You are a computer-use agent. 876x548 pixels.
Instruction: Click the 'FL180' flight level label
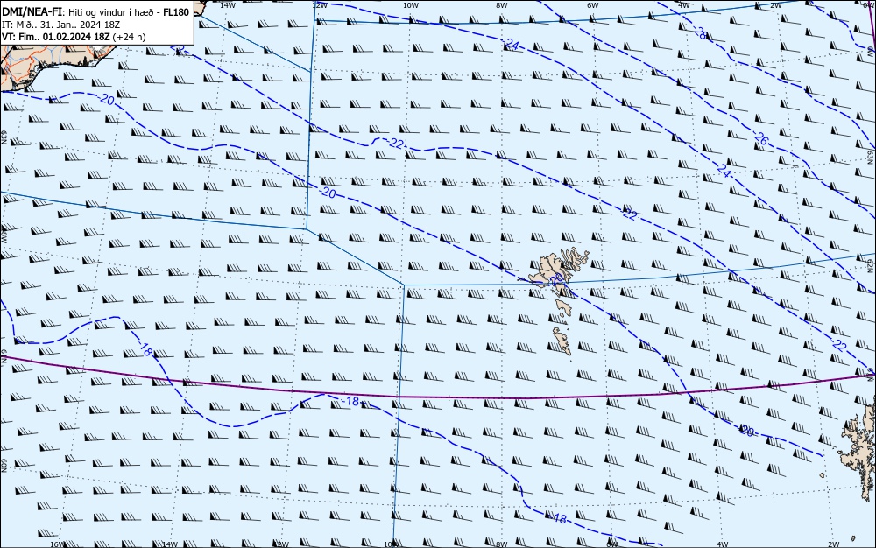[x=176, y=12]
